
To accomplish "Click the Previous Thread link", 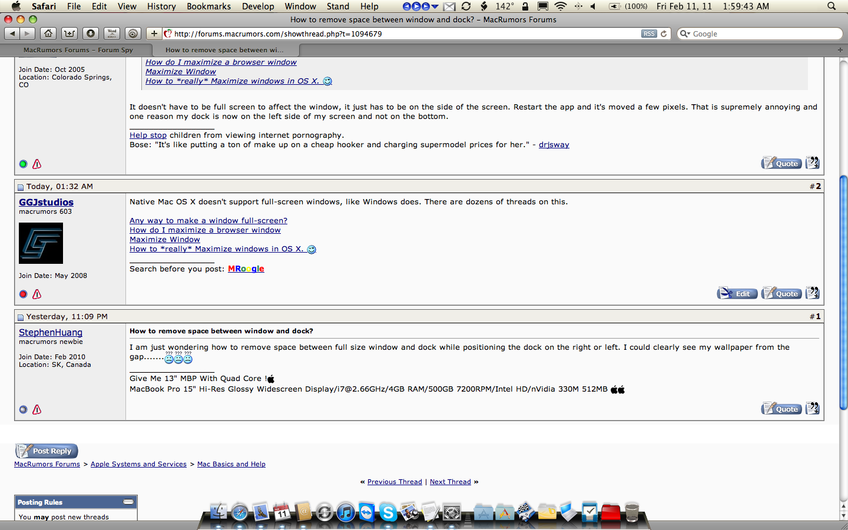I will click(x=395, y=482).
